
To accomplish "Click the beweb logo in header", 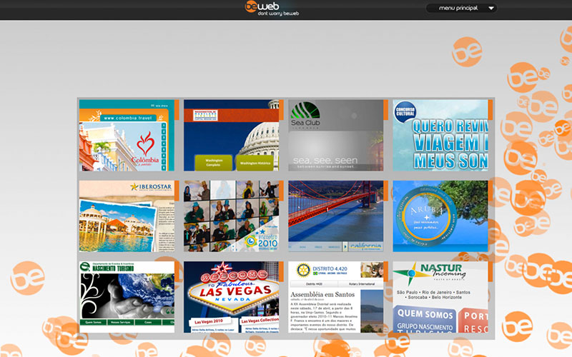I will [x=262, y=6].
